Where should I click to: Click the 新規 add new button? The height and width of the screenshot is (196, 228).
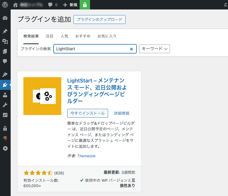[70, 5]
